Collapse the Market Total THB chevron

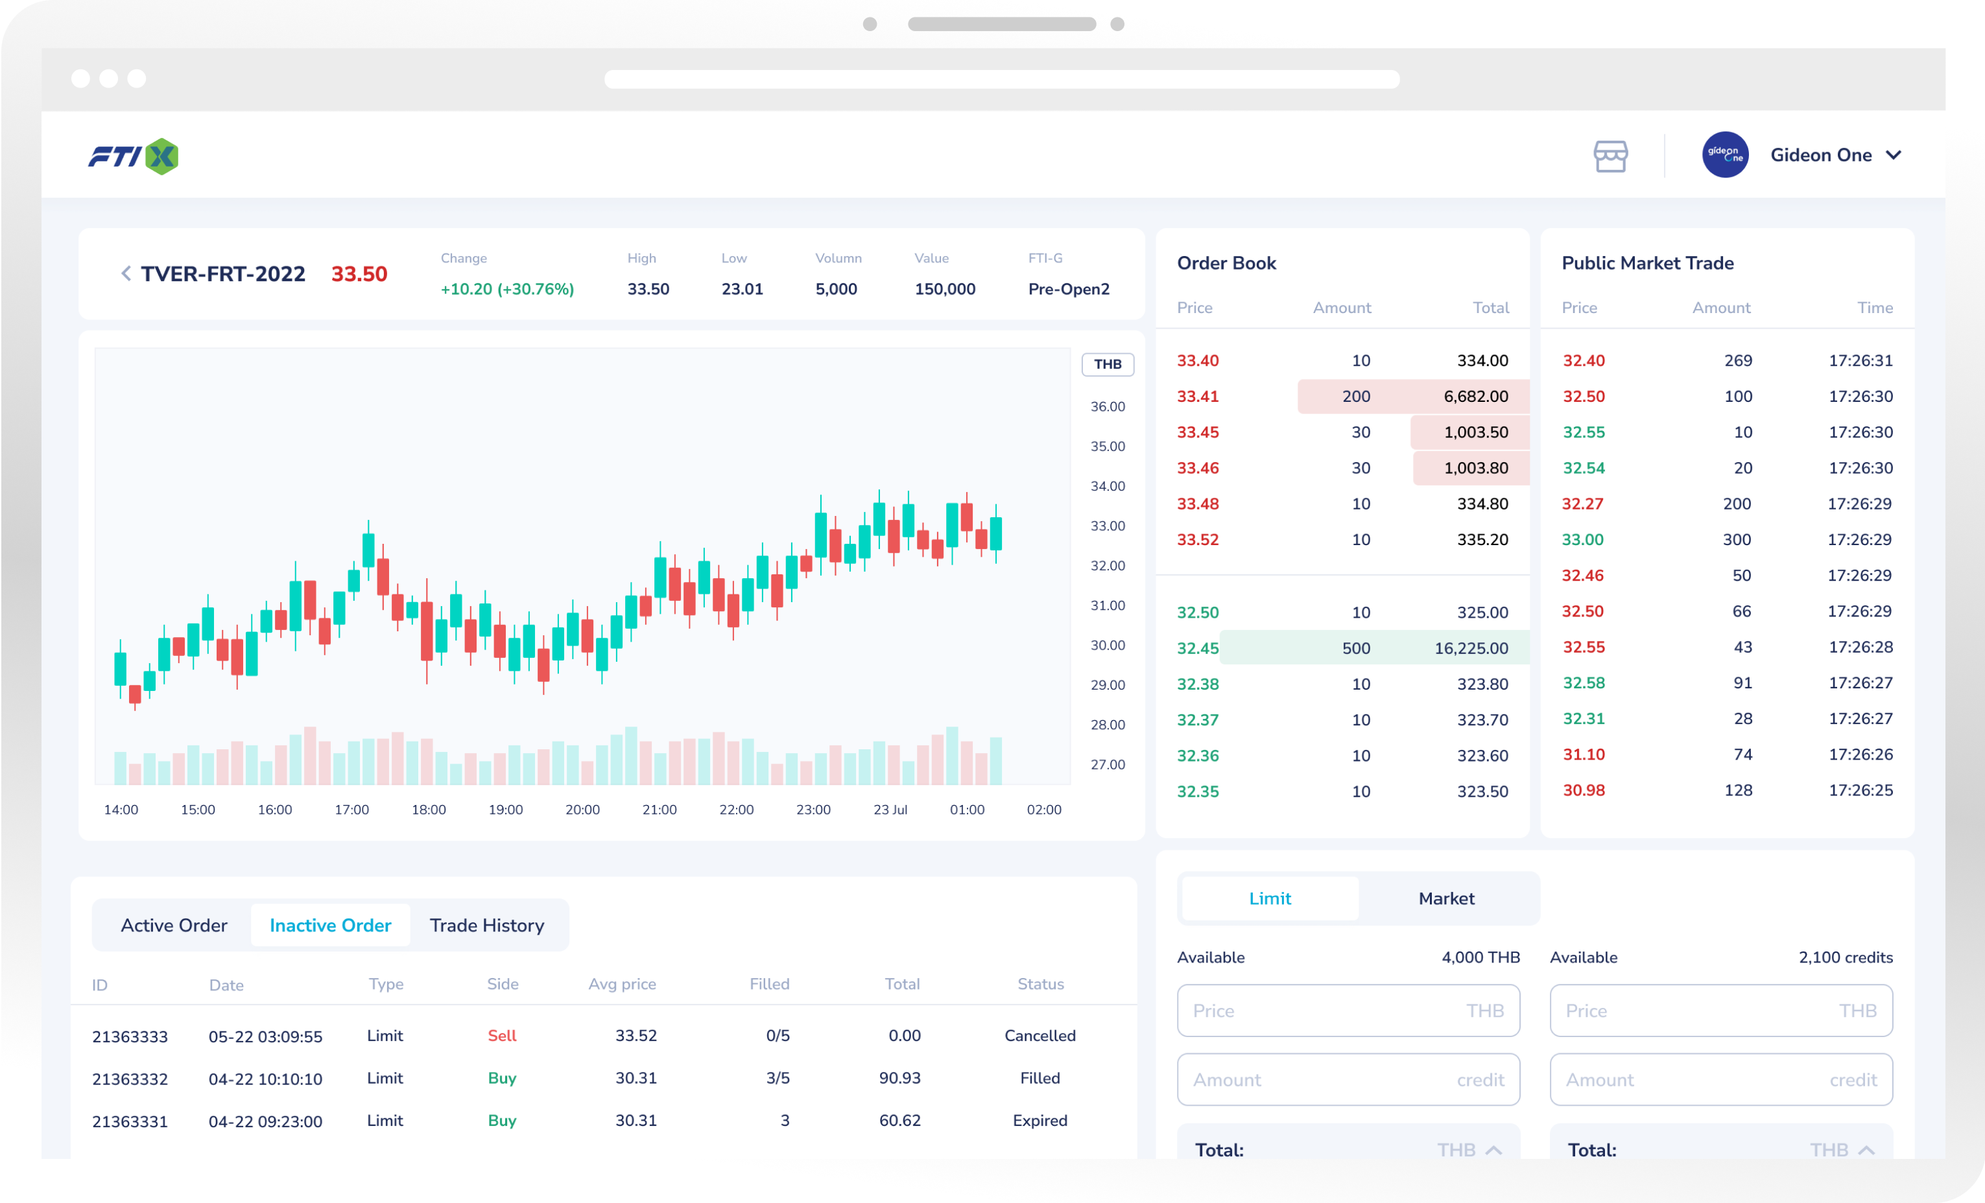(x=1868, y=1150)
